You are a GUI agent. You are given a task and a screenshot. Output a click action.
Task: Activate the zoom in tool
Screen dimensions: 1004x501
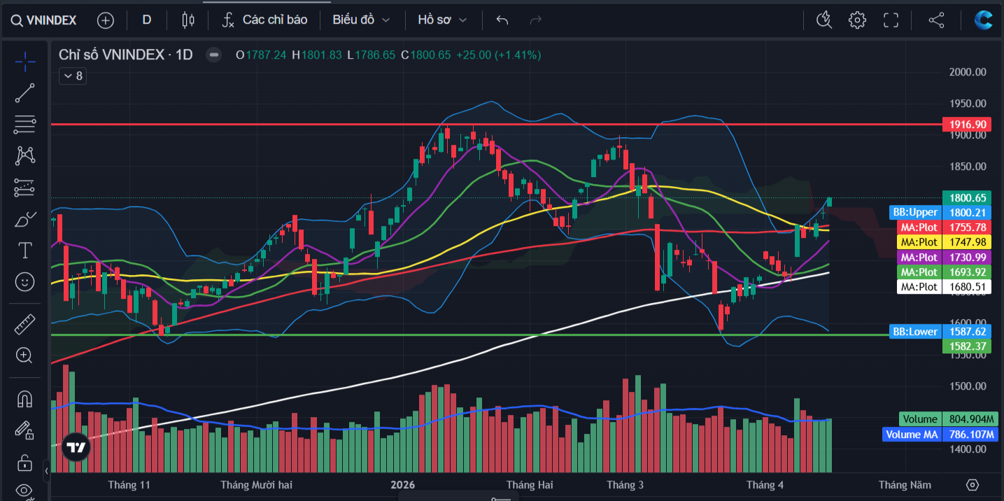coord(25,355)
